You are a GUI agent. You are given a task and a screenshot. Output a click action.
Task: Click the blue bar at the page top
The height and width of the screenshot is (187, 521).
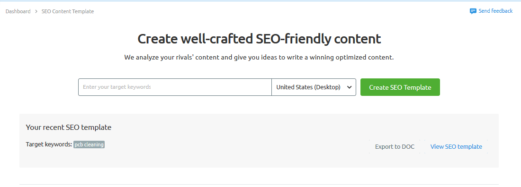pos(260,0)
